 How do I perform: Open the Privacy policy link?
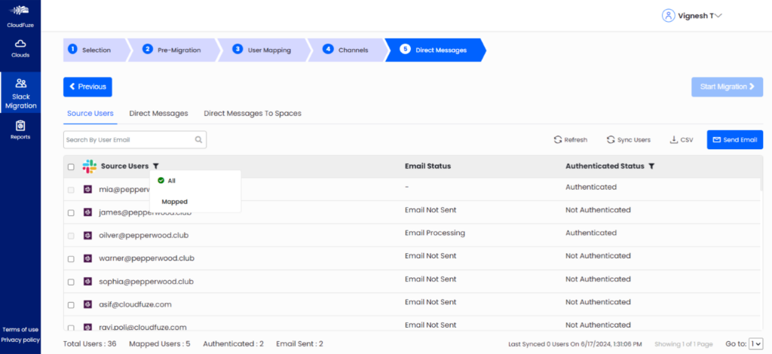click(20, 340)
